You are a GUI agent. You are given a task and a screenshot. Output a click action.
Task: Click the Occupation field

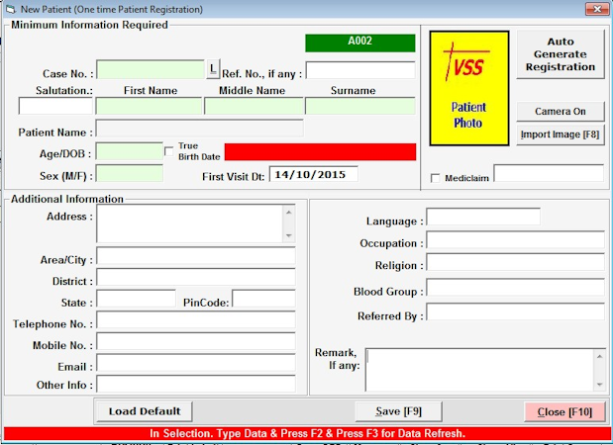[515, 239]
